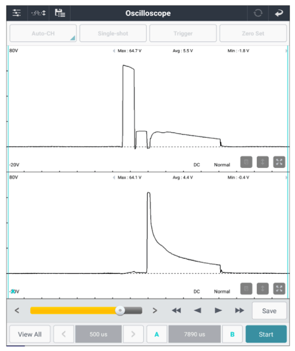
Task: Click top channel vertical scale arrow icon
Action: [x=262, y=162]
